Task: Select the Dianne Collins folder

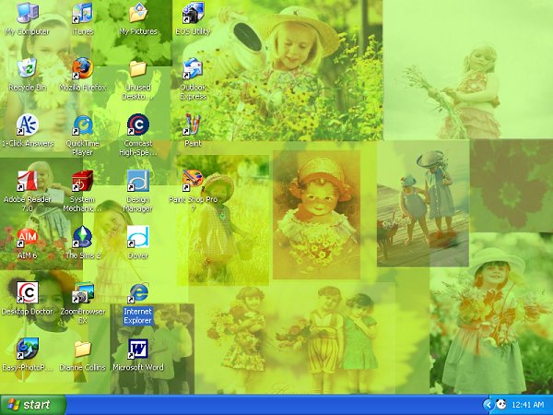Action: tap(83, 349)
